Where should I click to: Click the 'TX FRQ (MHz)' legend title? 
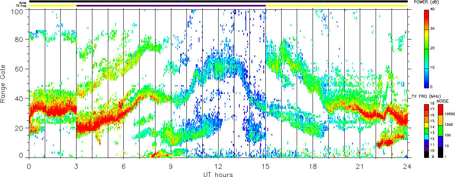pos(425,96)
